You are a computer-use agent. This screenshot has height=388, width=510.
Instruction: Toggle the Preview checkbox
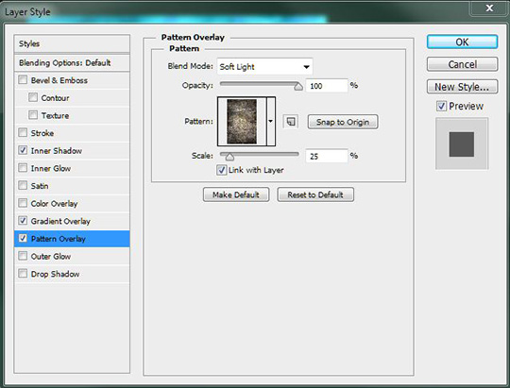[441, 106]
